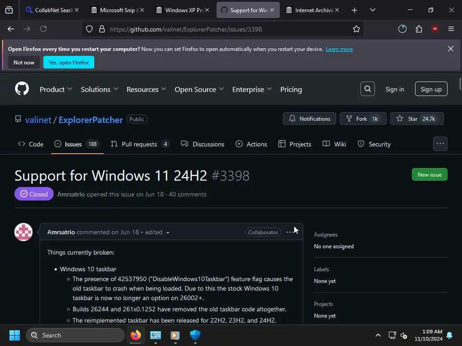The width and height of the screenshot is (462, 346).
Task: Switch to the Pull requests tab
Action: coord(140,144)
